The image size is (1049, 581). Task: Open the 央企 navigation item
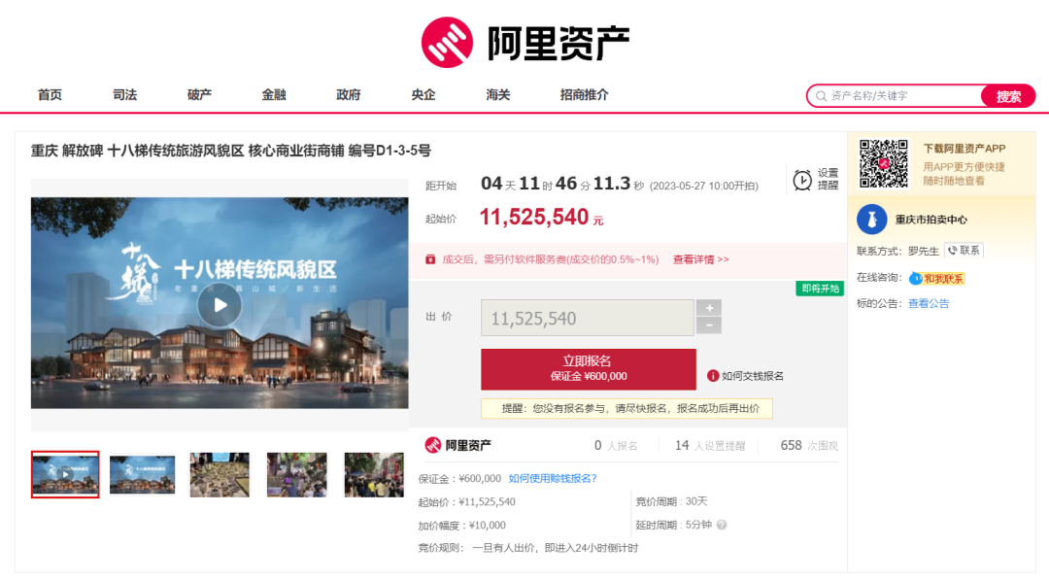coord(423,95)
